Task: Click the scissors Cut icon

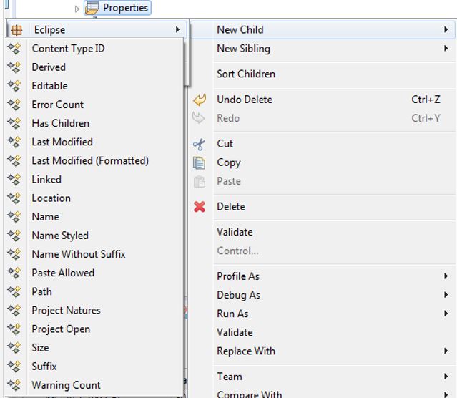Action: (200, 144)
